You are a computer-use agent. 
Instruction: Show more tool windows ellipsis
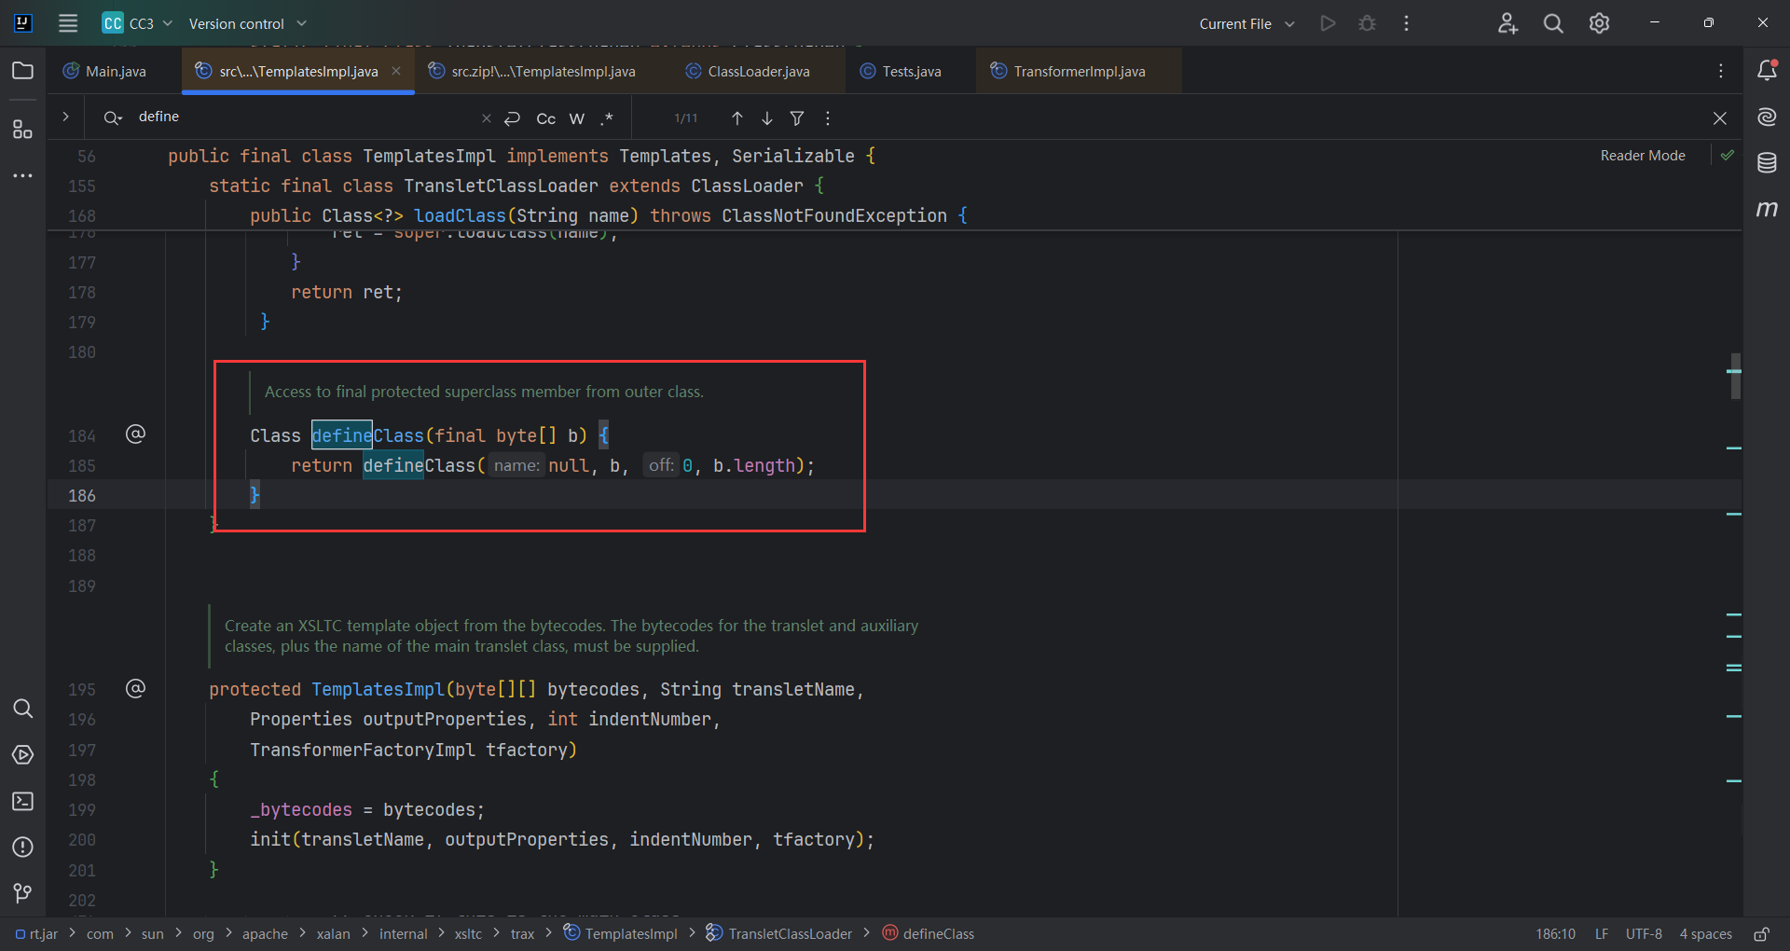(22, 175)
